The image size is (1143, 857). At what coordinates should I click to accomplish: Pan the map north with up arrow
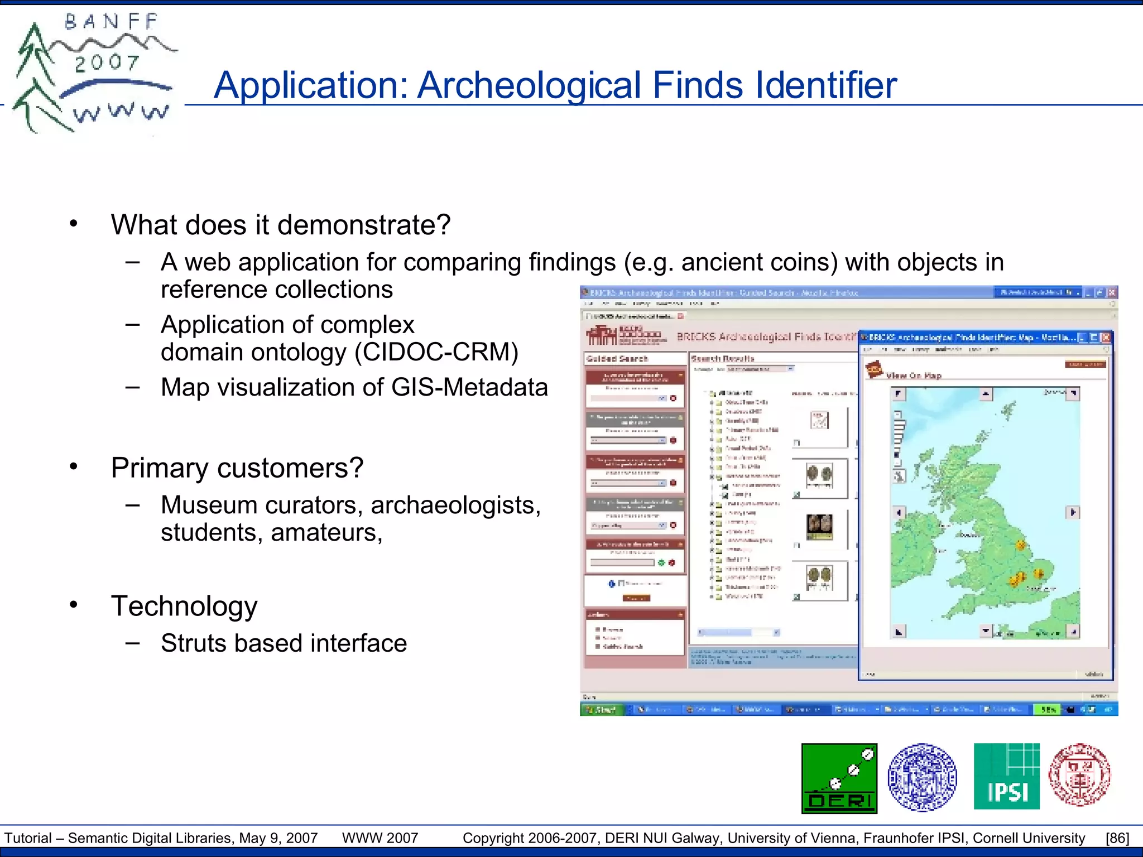[986, 394]
